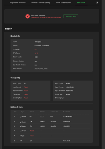Click the Access Tec. column header
The width and height of the screenshot is (105, 149).
[54, 112]
